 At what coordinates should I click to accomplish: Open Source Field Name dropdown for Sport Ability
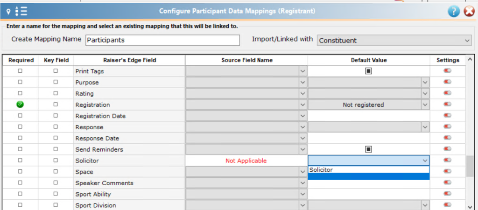(x=302, y=194)
